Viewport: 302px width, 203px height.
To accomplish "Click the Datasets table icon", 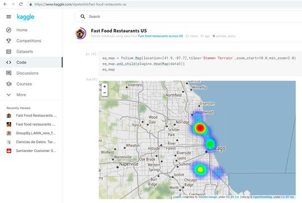I will [8, 51].
